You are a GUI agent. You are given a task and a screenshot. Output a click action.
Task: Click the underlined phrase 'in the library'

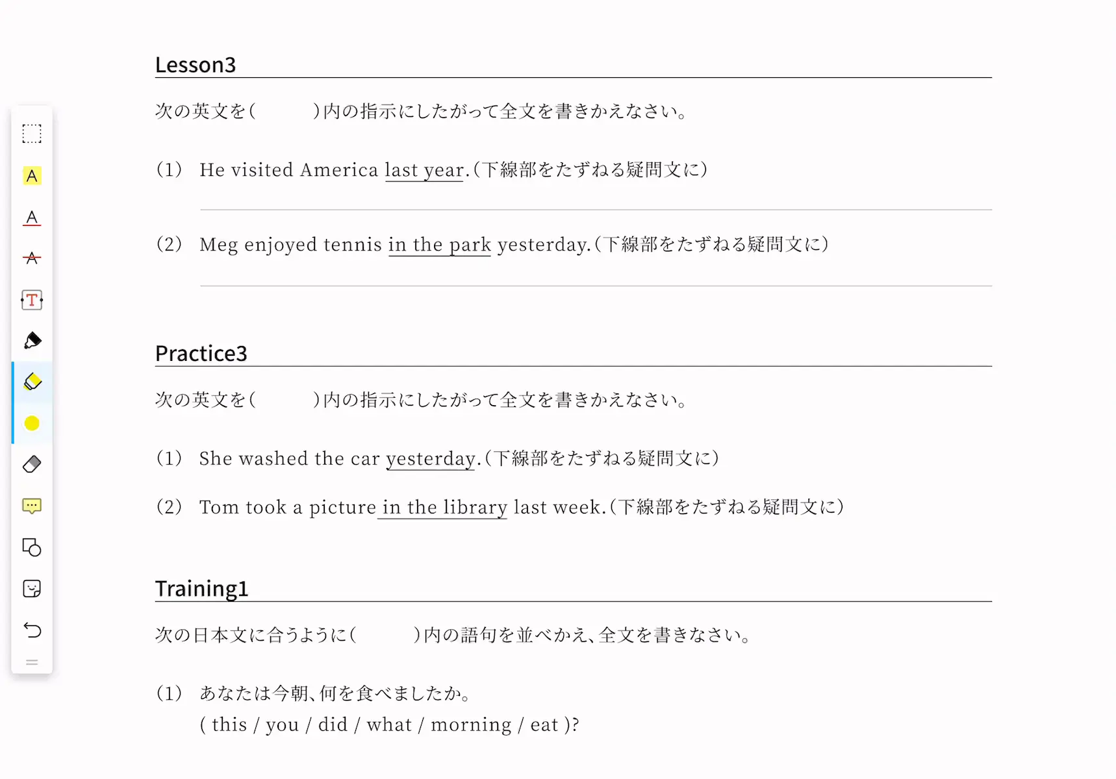tap(445, 507)
